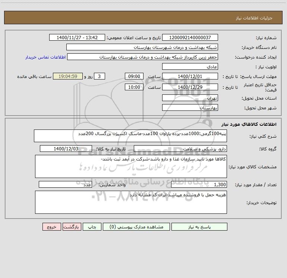Click the days remaining field showing 3
287x278 pixels.
click(x=100, y=76)
